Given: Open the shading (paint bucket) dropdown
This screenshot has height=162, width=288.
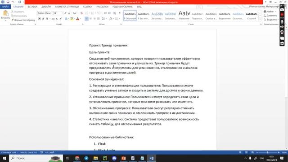Looking at the screenshot, I should [x=113, y=18].
